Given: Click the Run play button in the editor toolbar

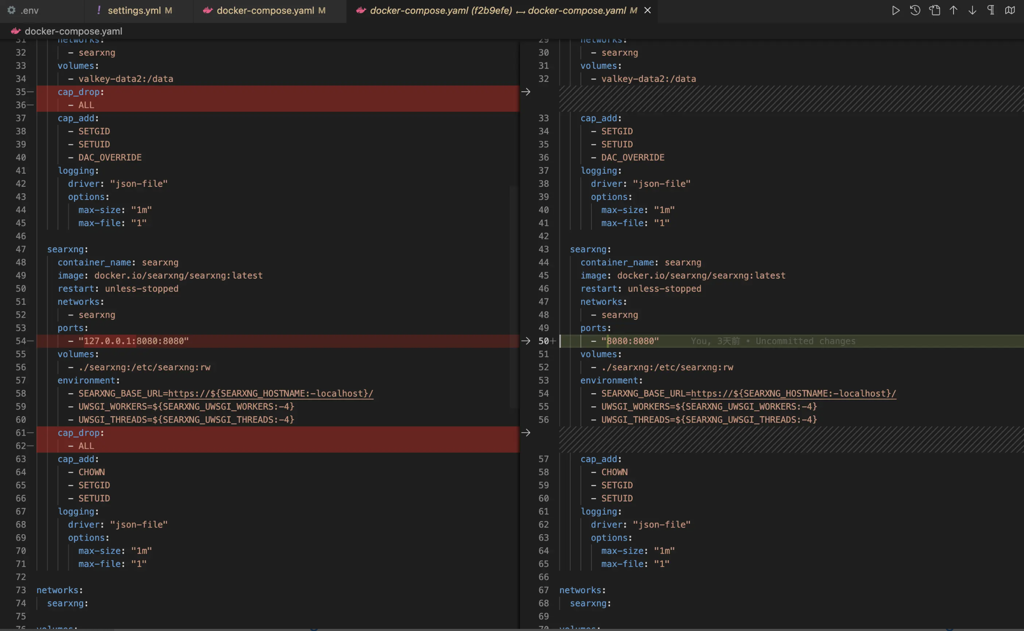Looking at the screenshot, I should tap(896, 10).
